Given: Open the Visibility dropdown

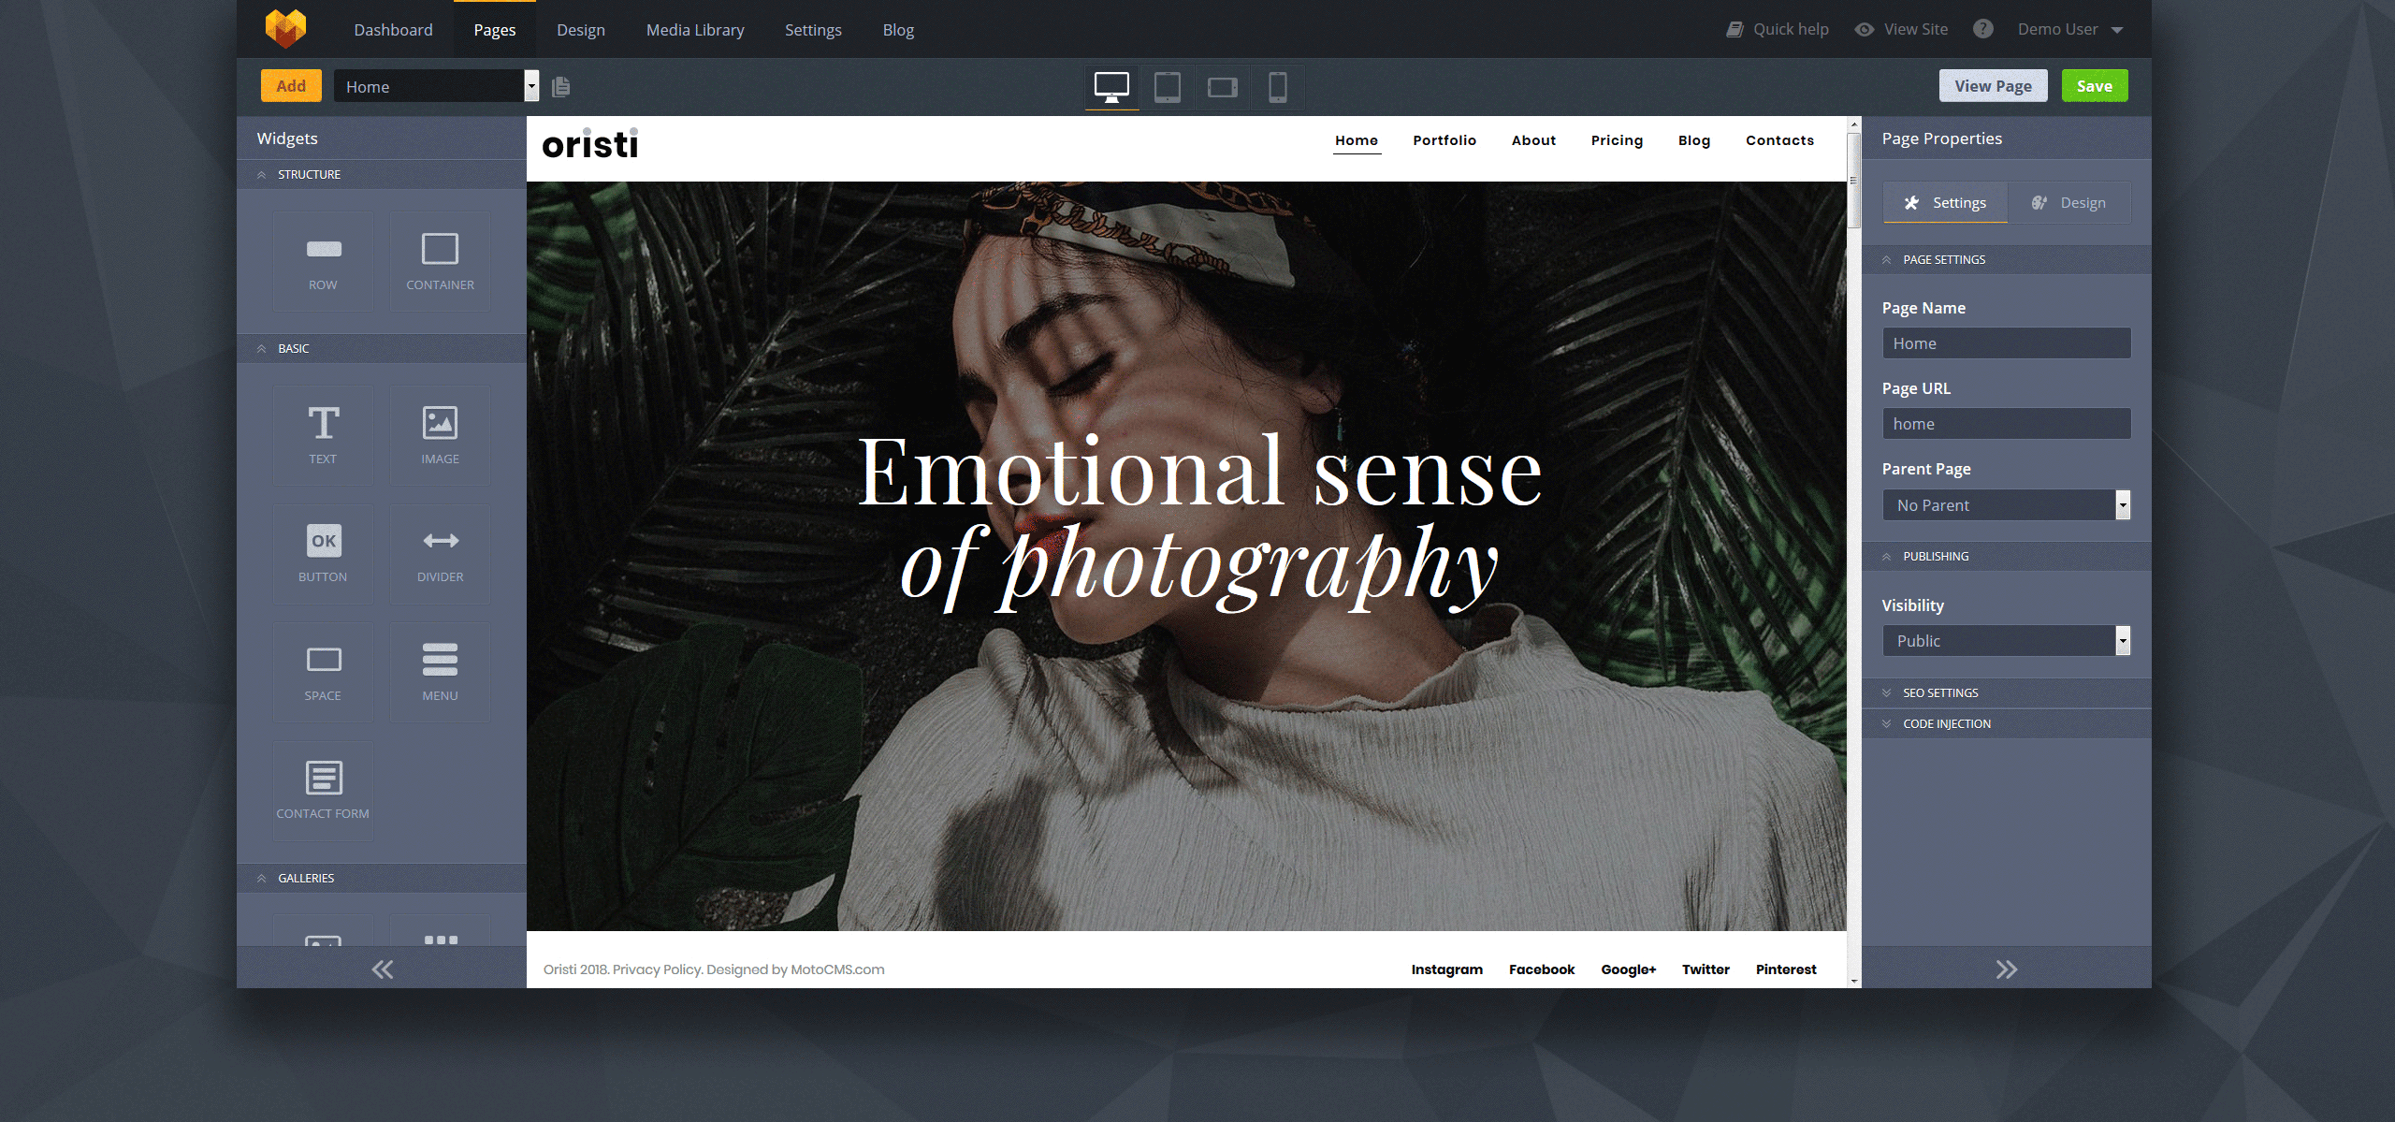Looking at the screenshot, I should tap(2006, 641).
